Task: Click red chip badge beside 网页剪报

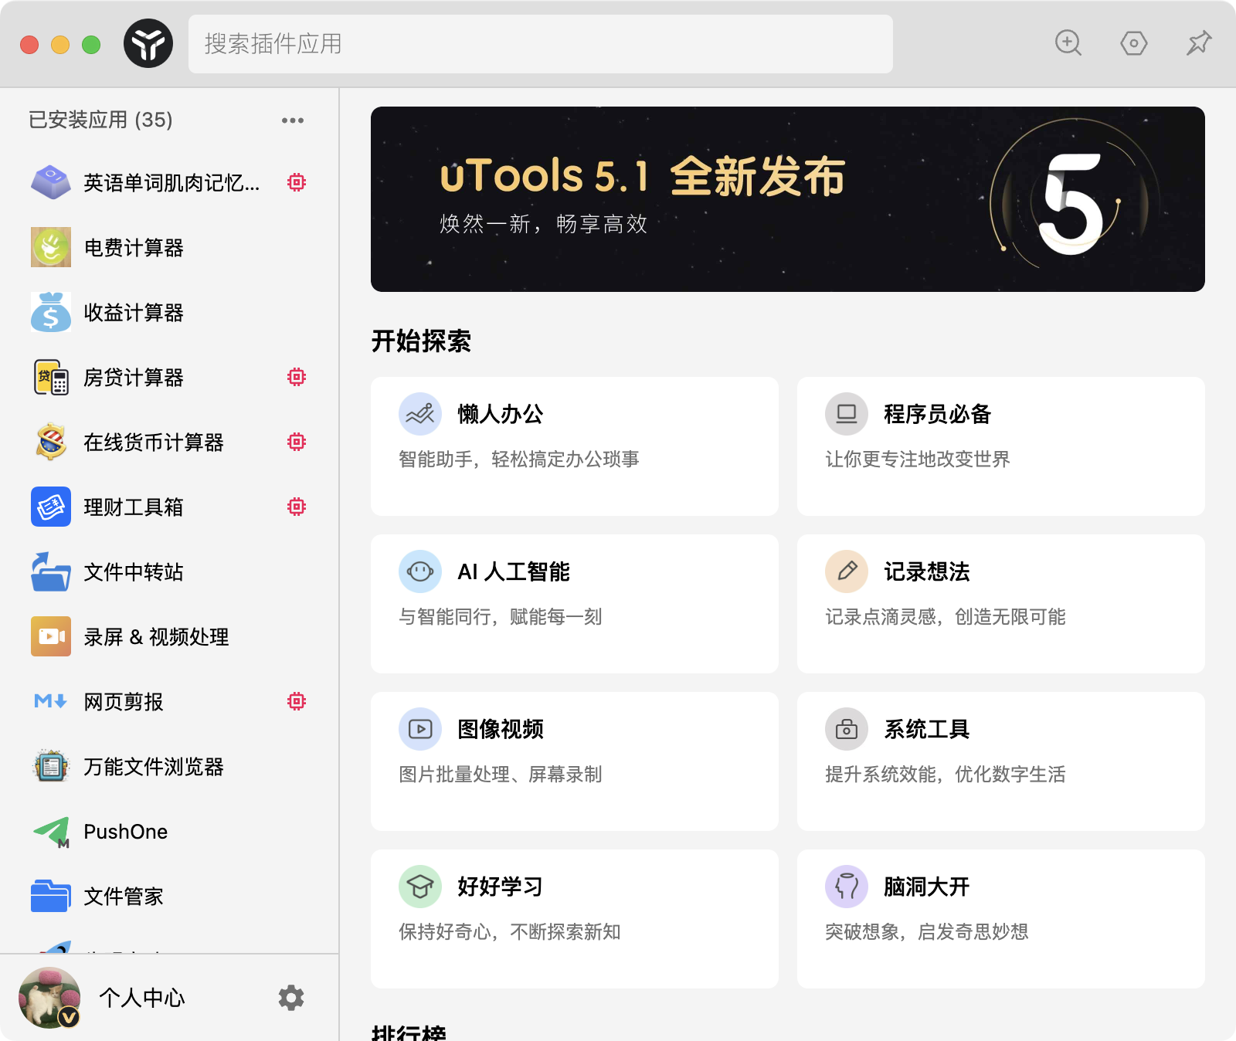Action: 297,701
